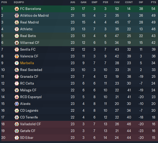Click the Villarreal CF badge icon
158x143 pixels.
[x=17, y=43]
